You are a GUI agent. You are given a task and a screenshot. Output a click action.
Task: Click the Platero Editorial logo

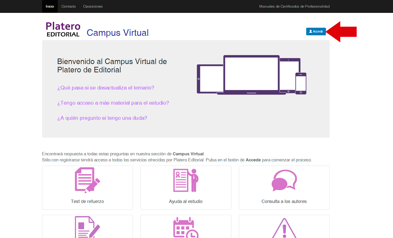[x=63, y=29]
